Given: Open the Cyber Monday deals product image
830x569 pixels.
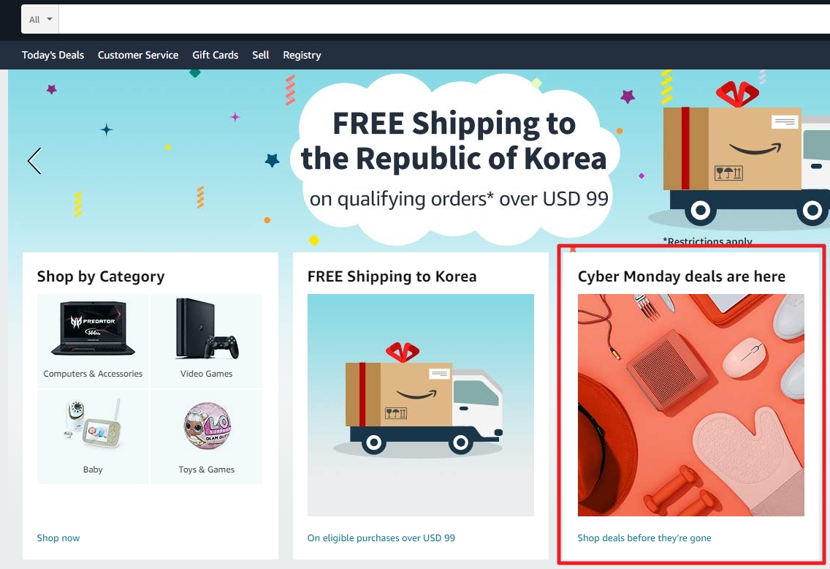Looking at the screenshot, I should tap(690, 404).
